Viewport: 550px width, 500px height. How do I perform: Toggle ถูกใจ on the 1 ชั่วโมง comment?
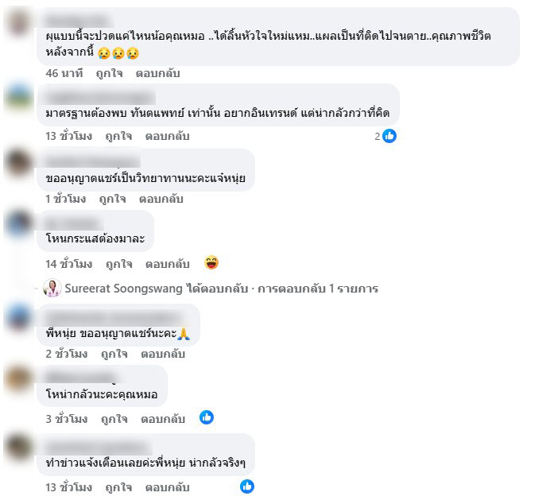click(x=113, y=199)
